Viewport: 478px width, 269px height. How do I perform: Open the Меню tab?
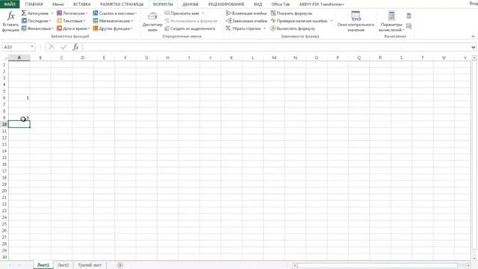[x=58, y=4]
